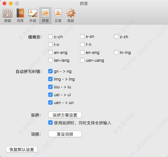168x157 pixels.
Task: Tick the l-n checkbox
Action: [50, 44]
